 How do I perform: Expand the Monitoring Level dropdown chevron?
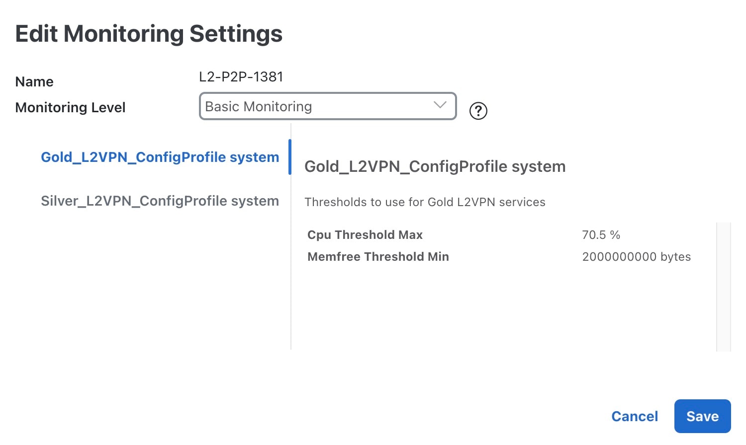pos(440,105)
